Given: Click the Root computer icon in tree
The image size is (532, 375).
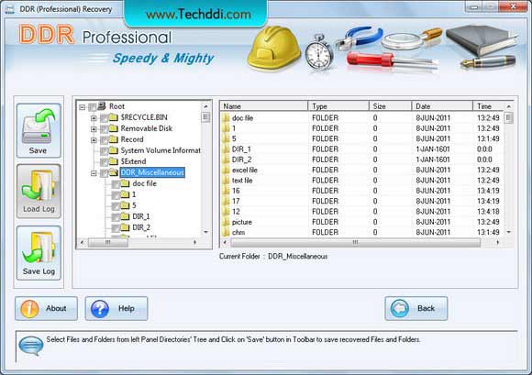Looking at the screenshot, I should (x=102, y=106).
